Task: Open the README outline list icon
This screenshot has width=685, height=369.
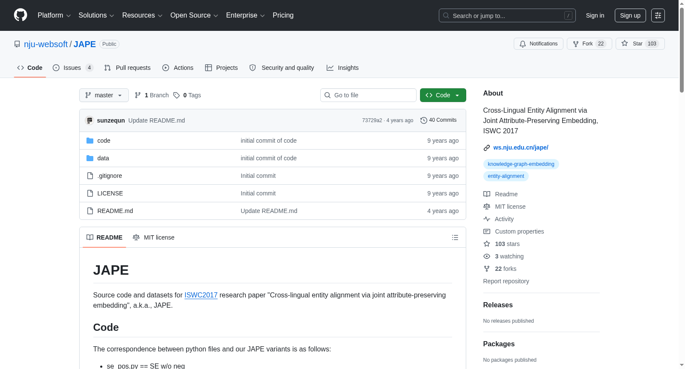Action: tap(455, 237)
